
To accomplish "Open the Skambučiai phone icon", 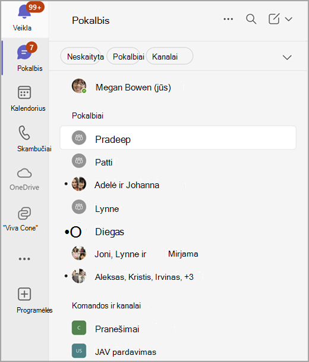I will tap(24, 133).
